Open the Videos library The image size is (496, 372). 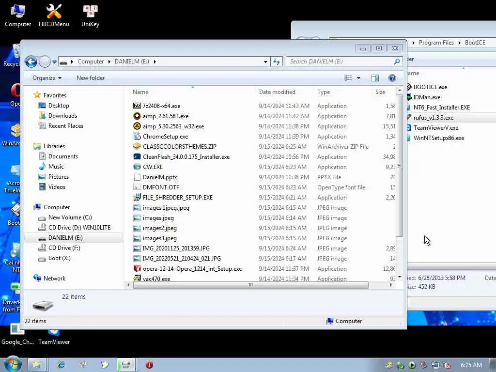click(x=57, y=186)
